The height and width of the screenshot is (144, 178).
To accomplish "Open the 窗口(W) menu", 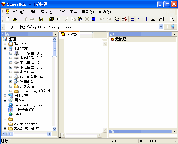I will click(88, 12).
